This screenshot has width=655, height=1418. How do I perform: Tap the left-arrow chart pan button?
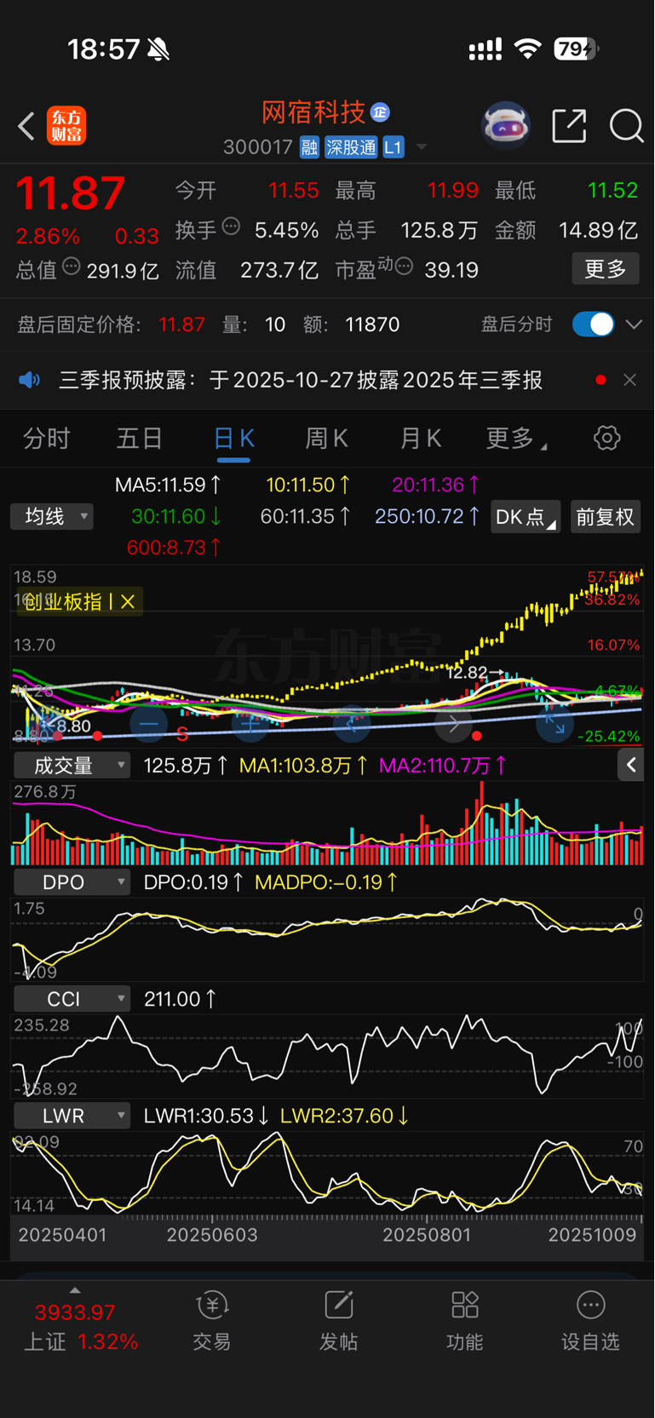(x=352, y=724)
